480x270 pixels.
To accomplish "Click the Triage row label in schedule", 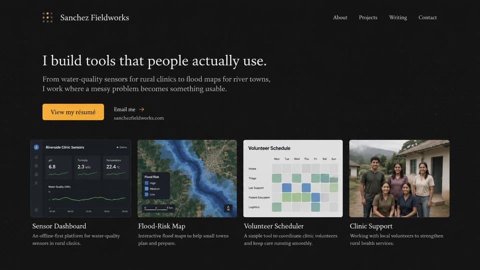I will coord(252,178).
